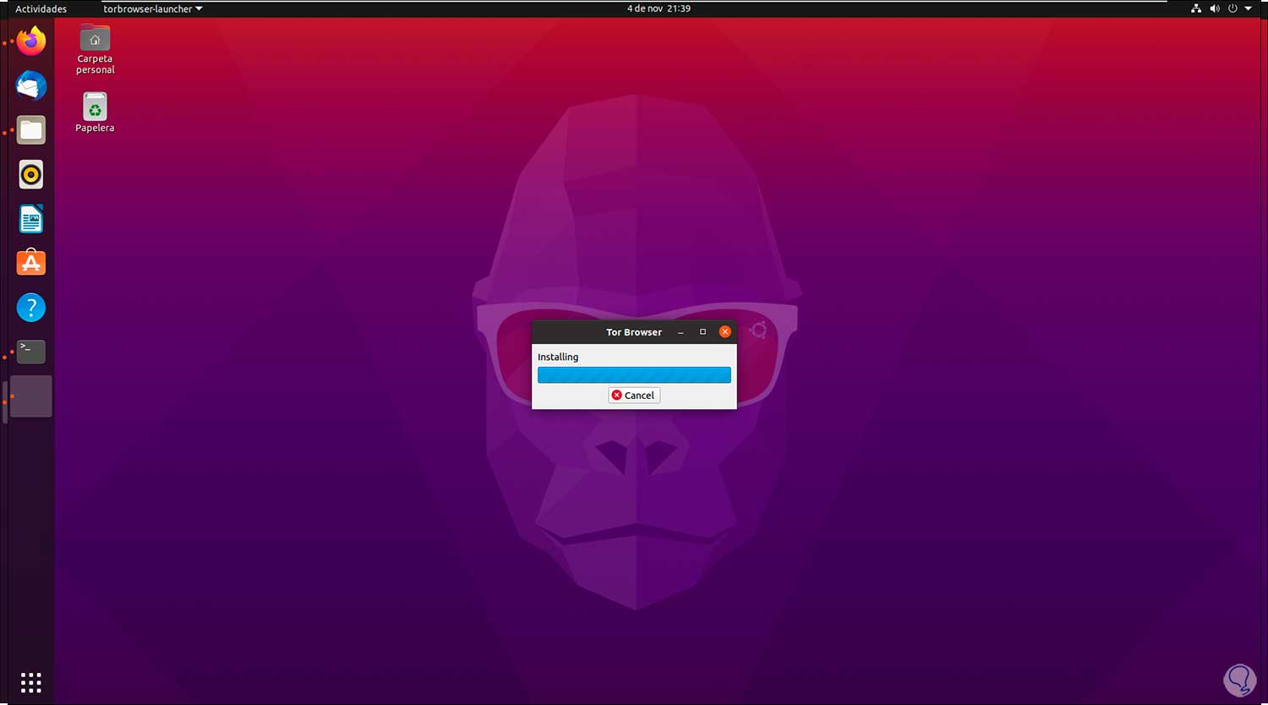Launch LibreOffice Writer from the dock
Image resolution: width=1268 pixels, height=705 pixels.
point(31,219)
